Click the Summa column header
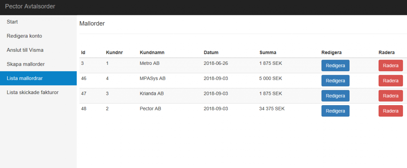 point(268,53)
